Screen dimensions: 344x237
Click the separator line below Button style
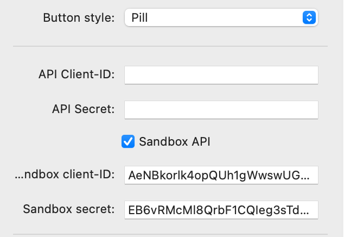tap(170, 46)
